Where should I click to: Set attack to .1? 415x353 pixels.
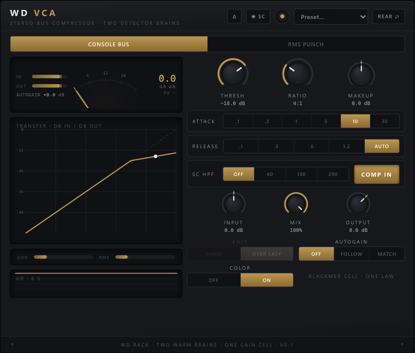point(238,121)
